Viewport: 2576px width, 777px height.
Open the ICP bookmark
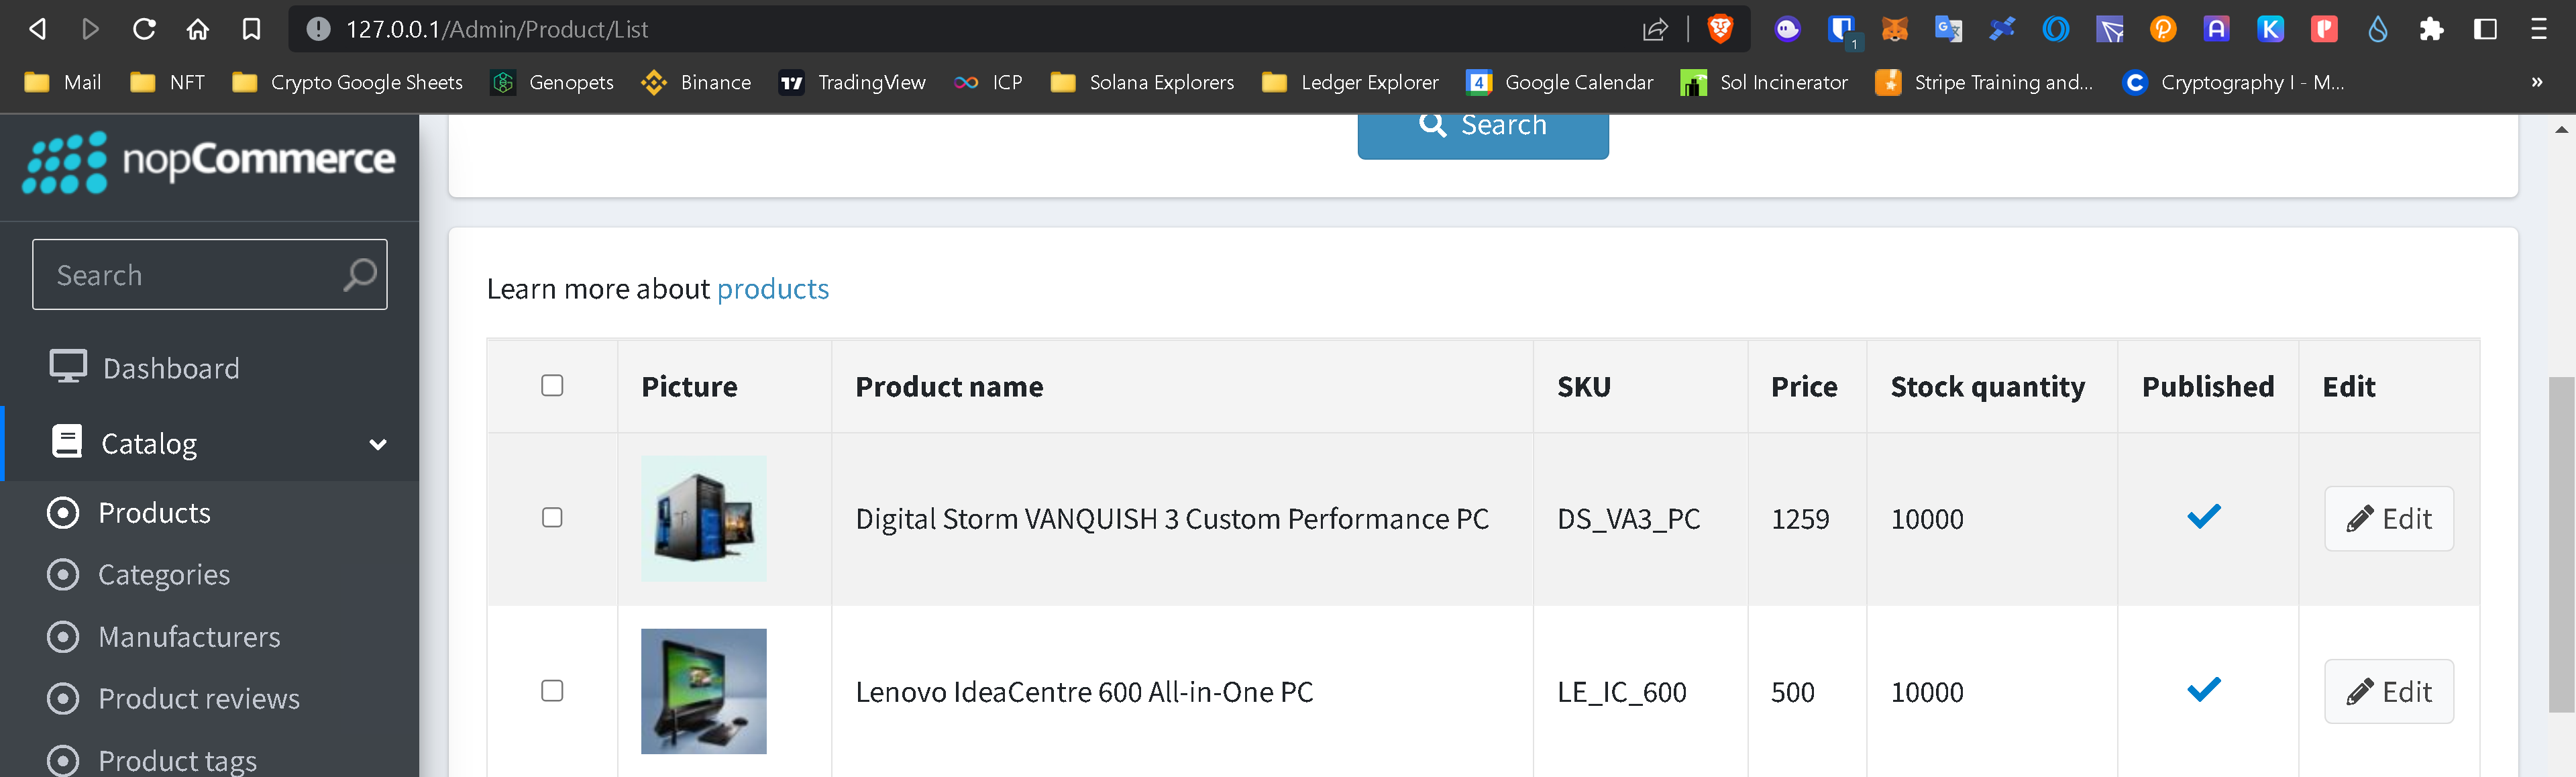[988, 82]
